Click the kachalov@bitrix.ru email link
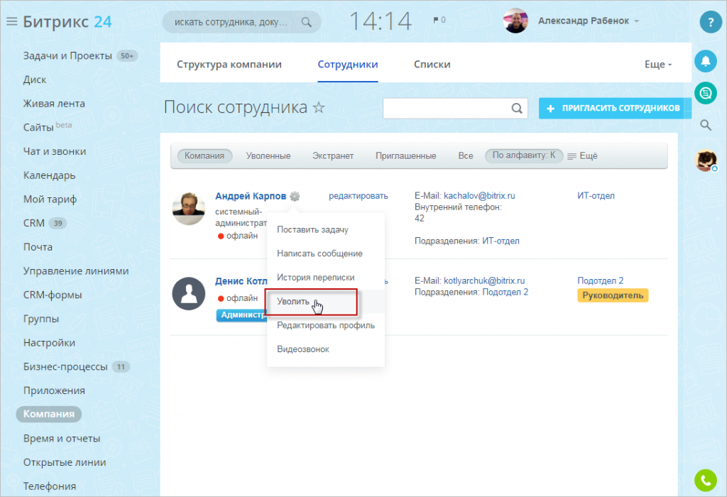Image resolution: width=727 pixels, height=497 pixels. point(479,196)
